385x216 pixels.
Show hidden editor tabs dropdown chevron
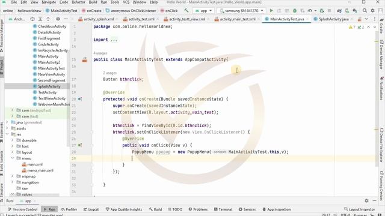[x=366, y=19]
